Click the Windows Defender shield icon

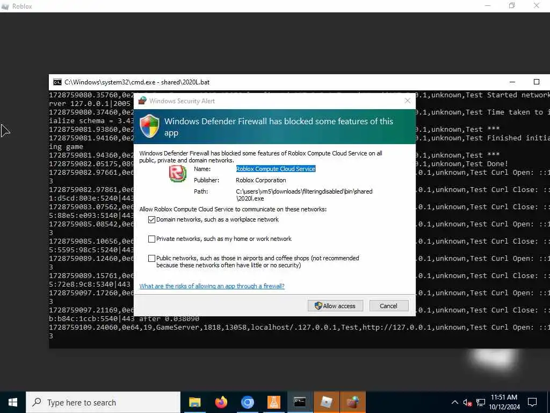150,126
